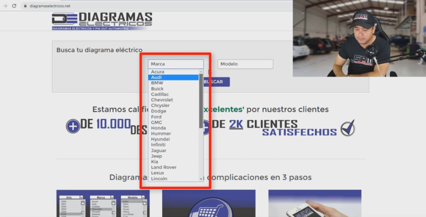Pick Lexus from the Marca options
This screenshot has height=217, width=426.
173,173
